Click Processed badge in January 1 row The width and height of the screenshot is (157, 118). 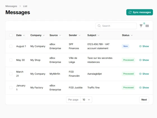coord(128,87)
